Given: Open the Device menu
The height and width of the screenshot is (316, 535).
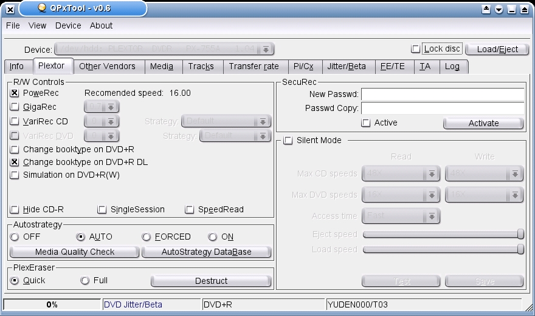Looking at the screenshot, I should point(68,26).
